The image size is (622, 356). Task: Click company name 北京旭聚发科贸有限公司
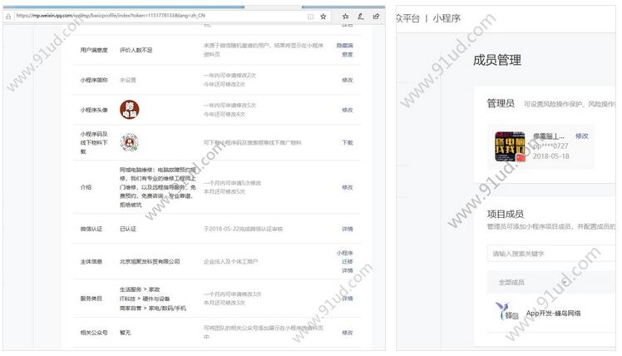pos(150,261)
